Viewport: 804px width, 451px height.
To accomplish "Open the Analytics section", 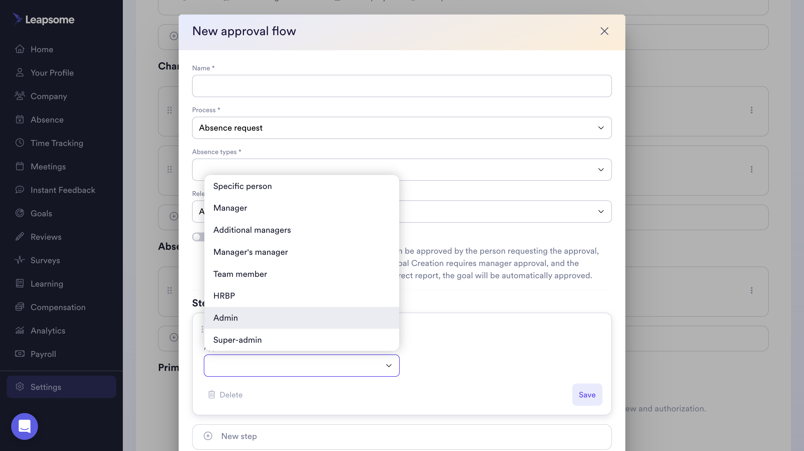I will tap(48, 330).
